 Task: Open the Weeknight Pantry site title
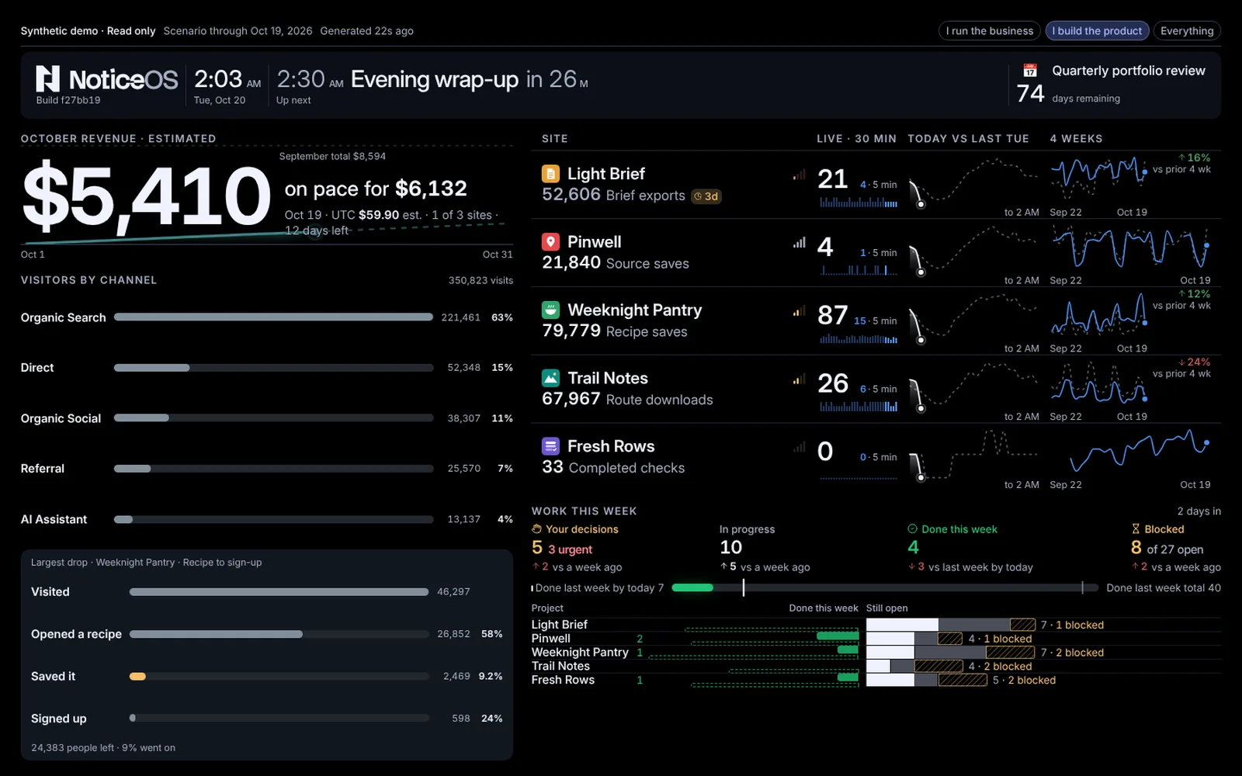click(635, 310)
